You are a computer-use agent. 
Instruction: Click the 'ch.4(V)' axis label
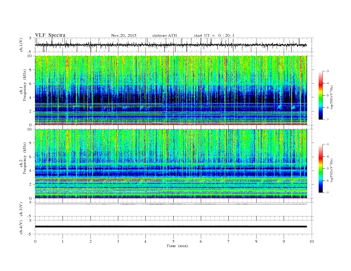21,227
